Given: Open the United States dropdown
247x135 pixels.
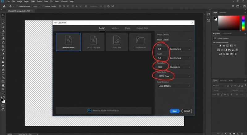Looking at the screenshot, I should point(174,86).
